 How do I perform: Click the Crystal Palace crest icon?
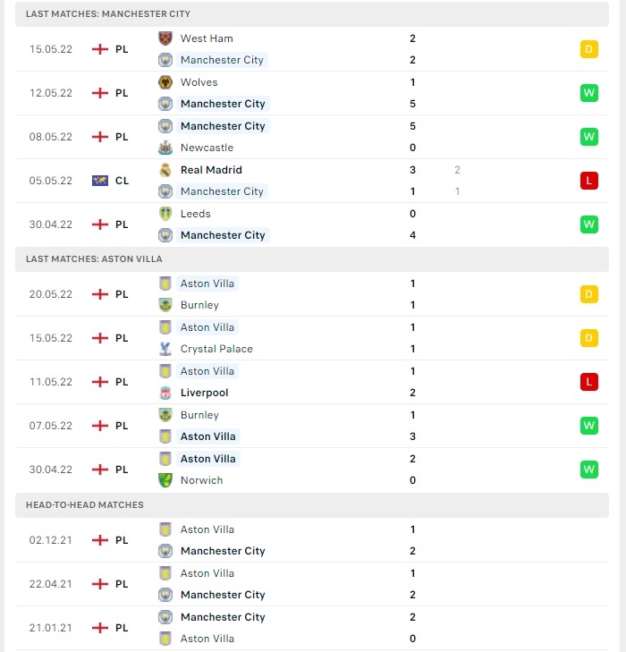click(165, 349)
